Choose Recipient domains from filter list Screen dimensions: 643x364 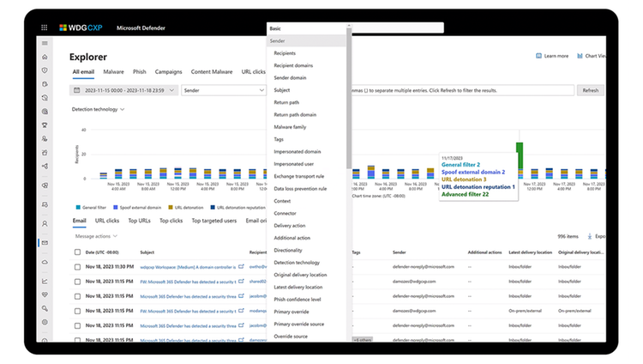coord(293,65)
